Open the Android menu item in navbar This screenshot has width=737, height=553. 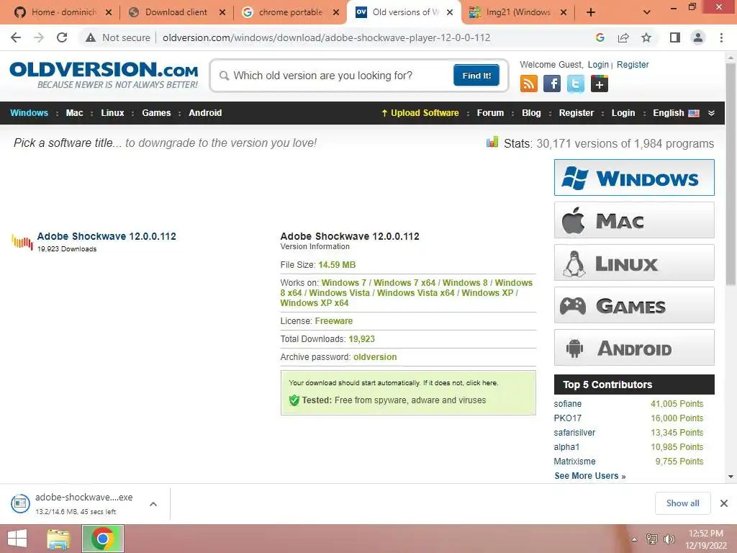click(x=205, y=113)
